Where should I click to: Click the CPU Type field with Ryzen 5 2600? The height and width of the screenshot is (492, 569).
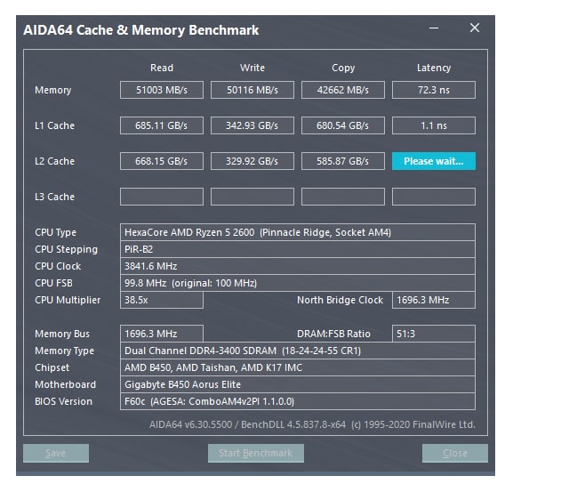[x=298, y=232]
